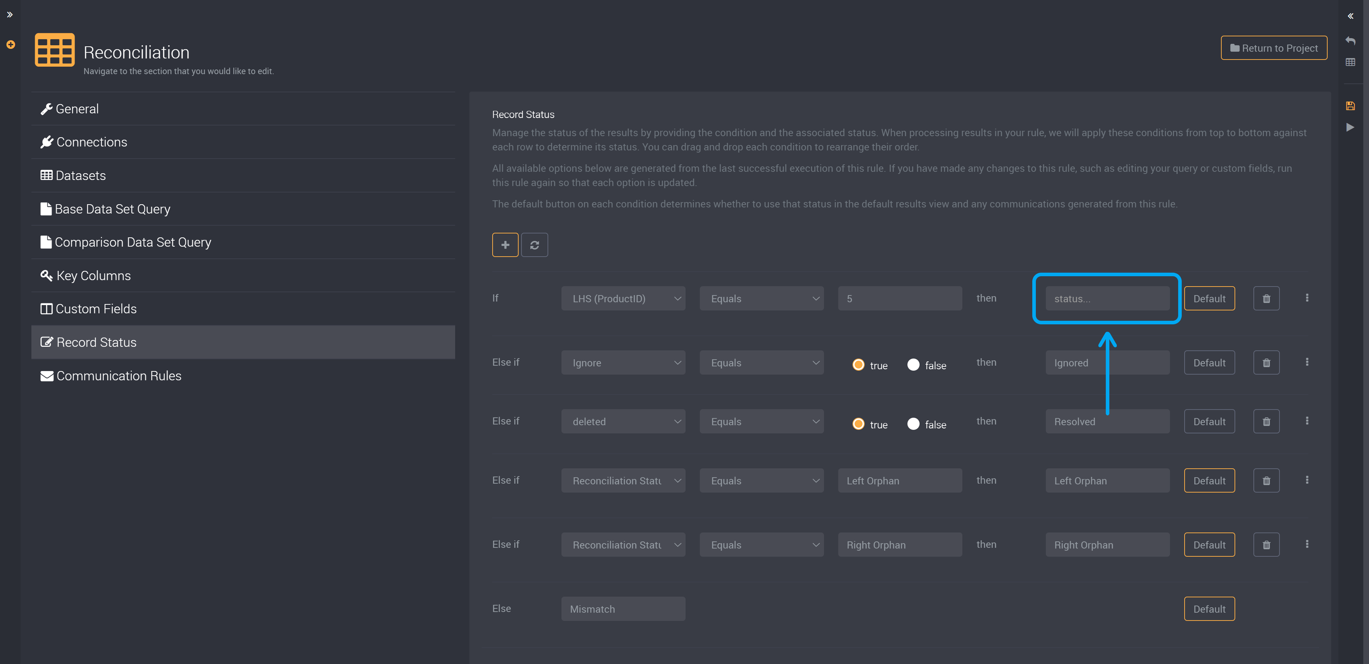This screenshot has width=1369, height=664.
Task: Add a new condition with plus button
Action: tap(505, 245)
